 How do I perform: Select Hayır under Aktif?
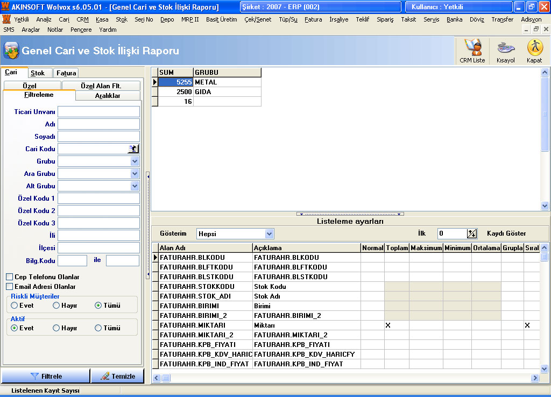click(x=56, y=328)
